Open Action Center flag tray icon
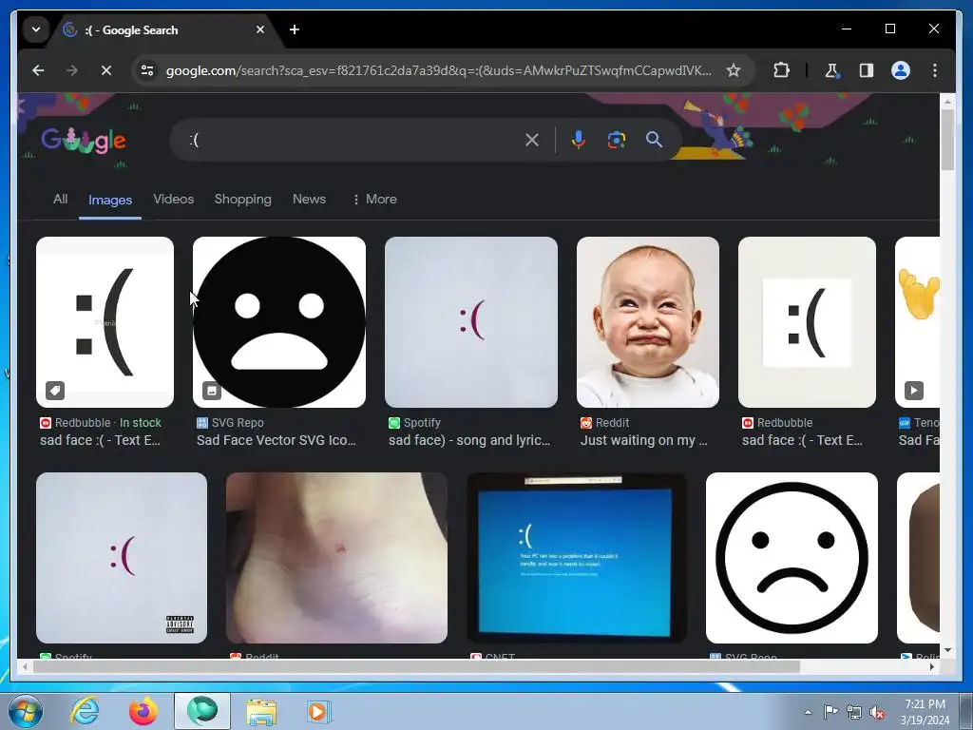Viewport: 973px width, 730px height. [830, 712]
